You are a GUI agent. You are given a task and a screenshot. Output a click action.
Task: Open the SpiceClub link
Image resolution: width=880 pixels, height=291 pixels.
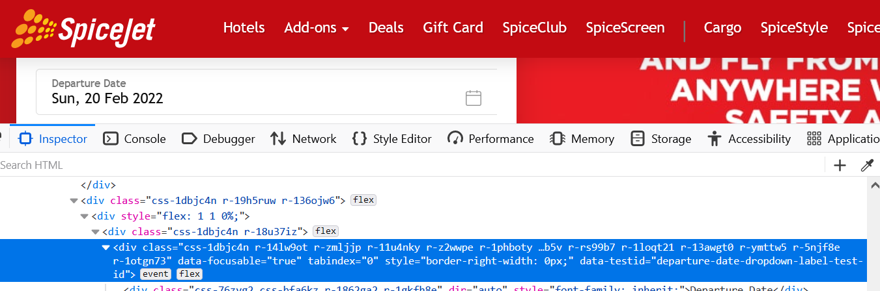[x=534, y=28]
